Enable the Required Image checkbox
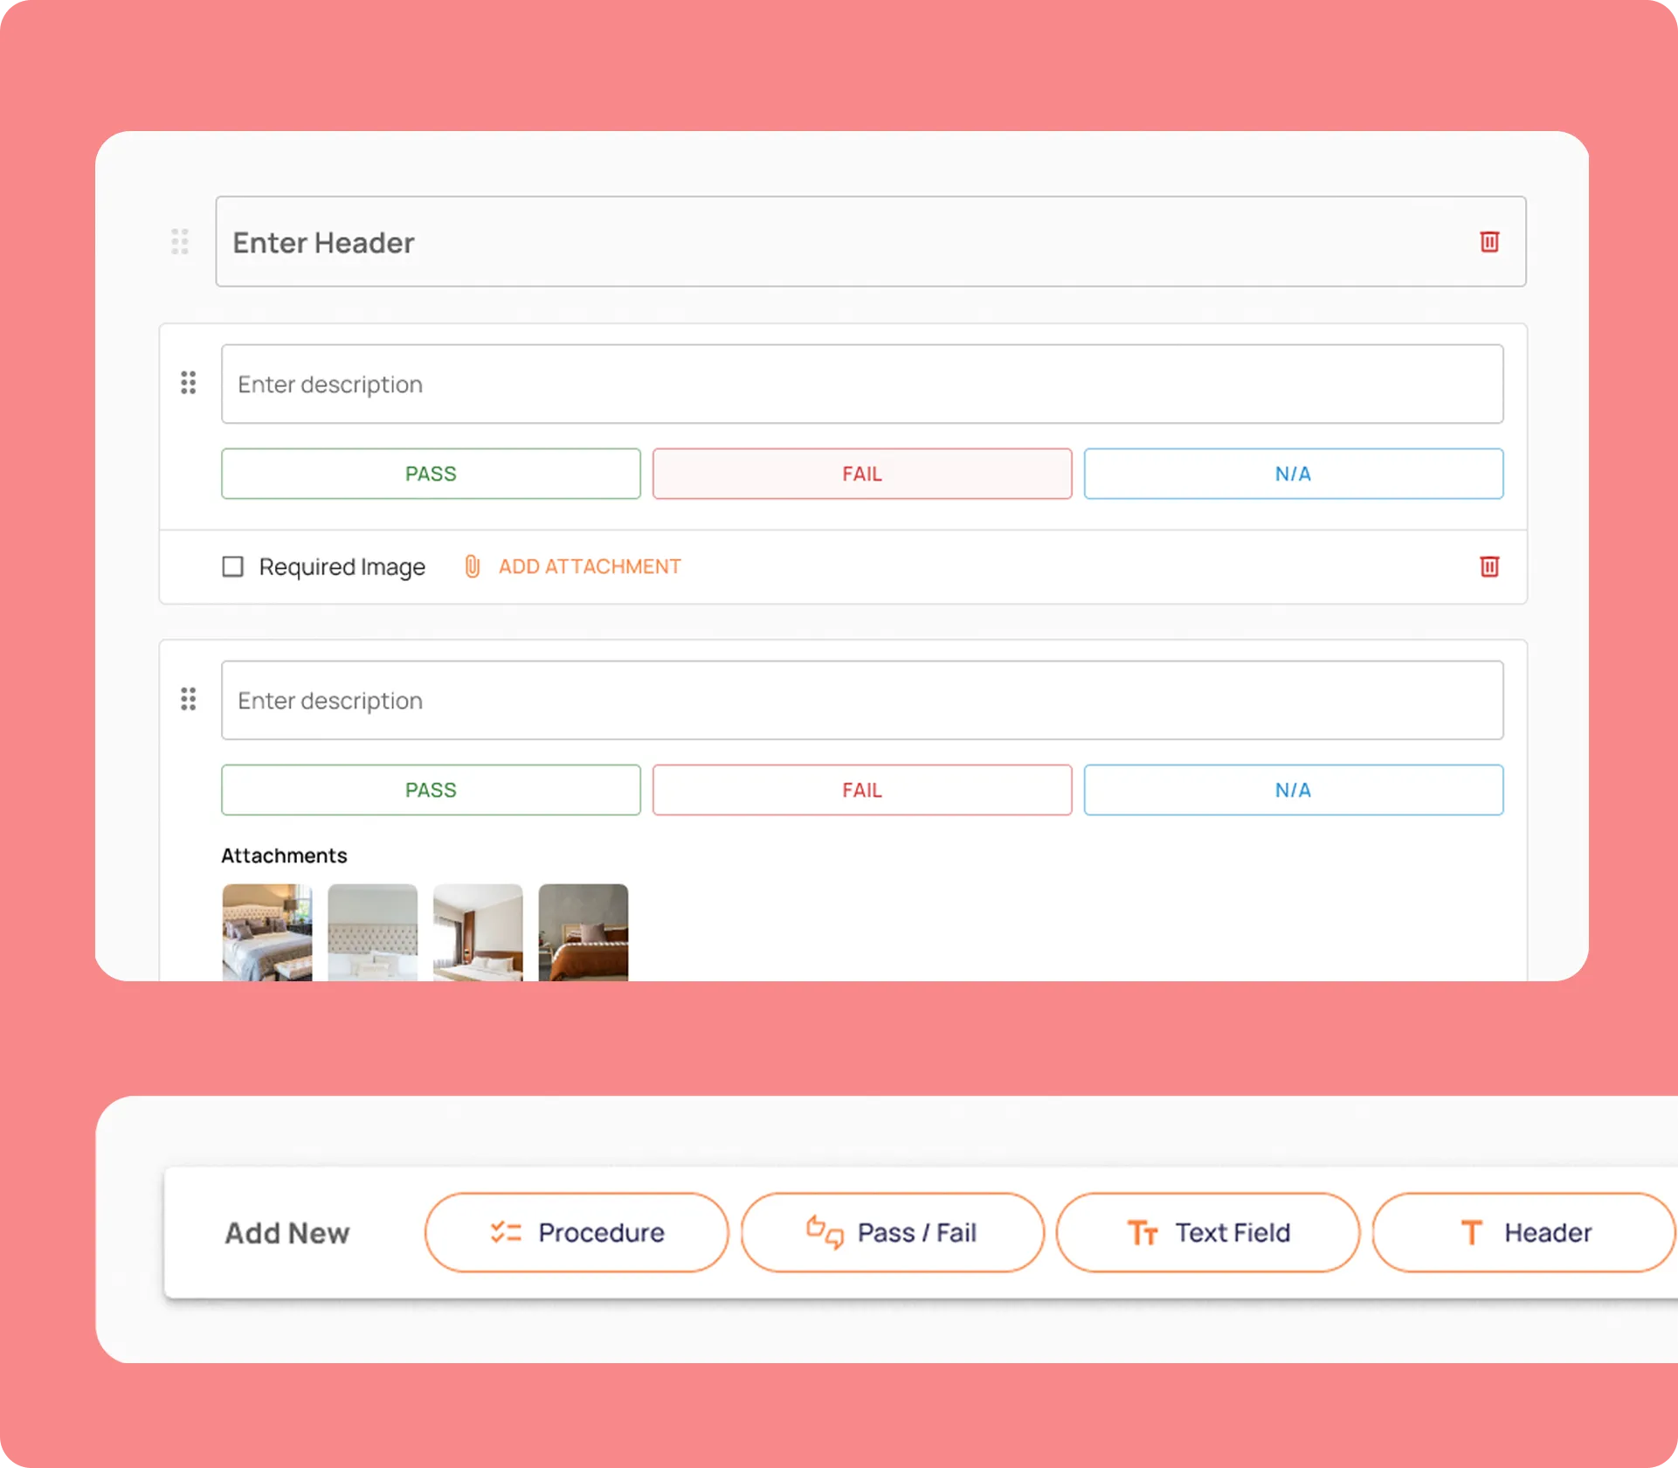 pos(232,567)
